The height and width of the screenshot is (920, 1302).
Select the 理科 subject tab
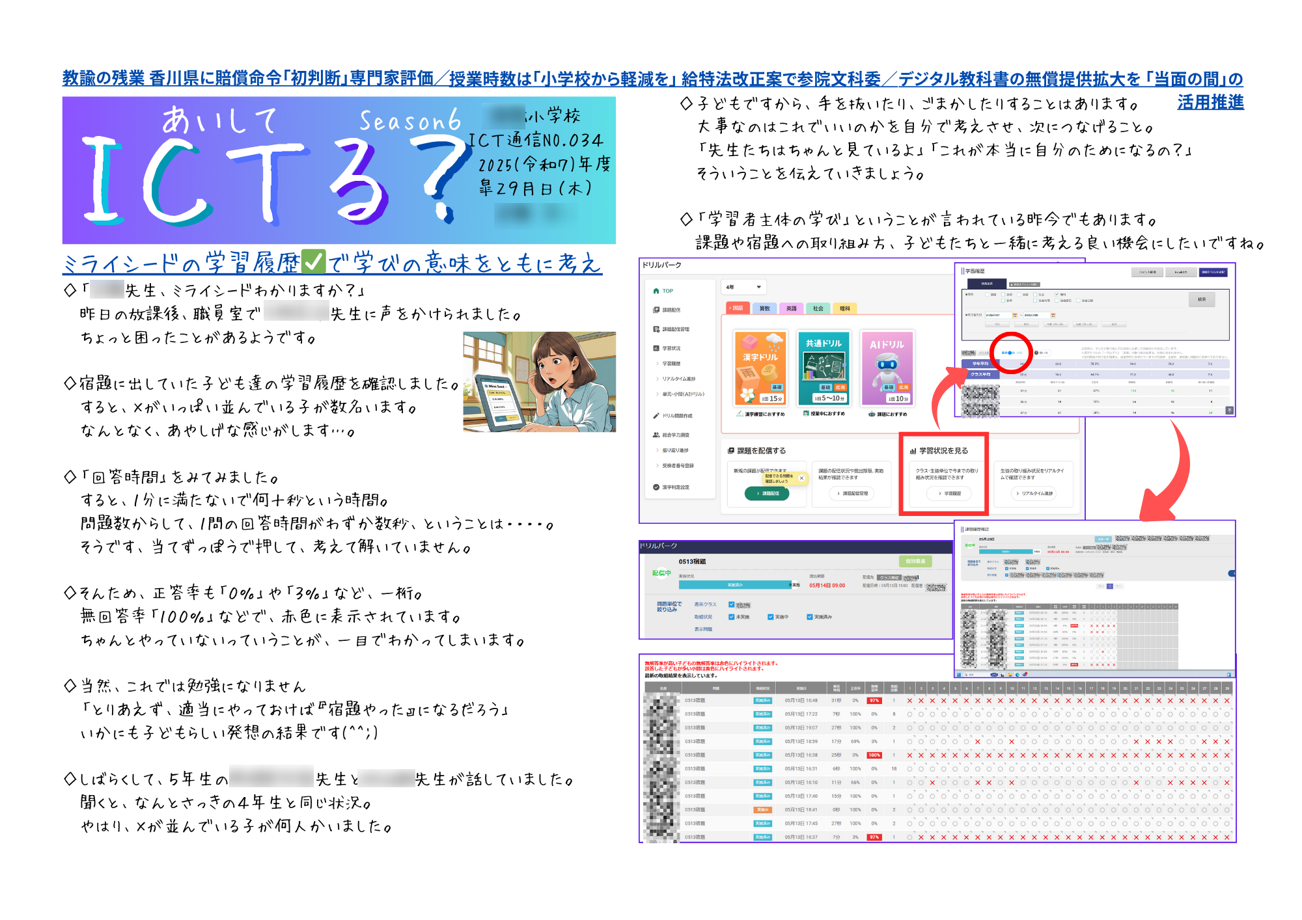844,308
